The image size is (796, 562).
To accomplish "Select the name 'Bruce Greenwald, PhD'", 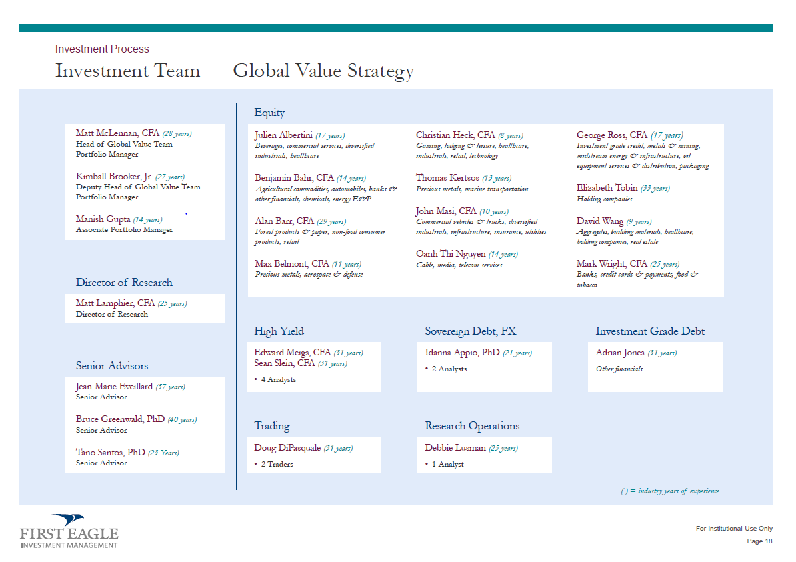I will (x=120, y=419).
